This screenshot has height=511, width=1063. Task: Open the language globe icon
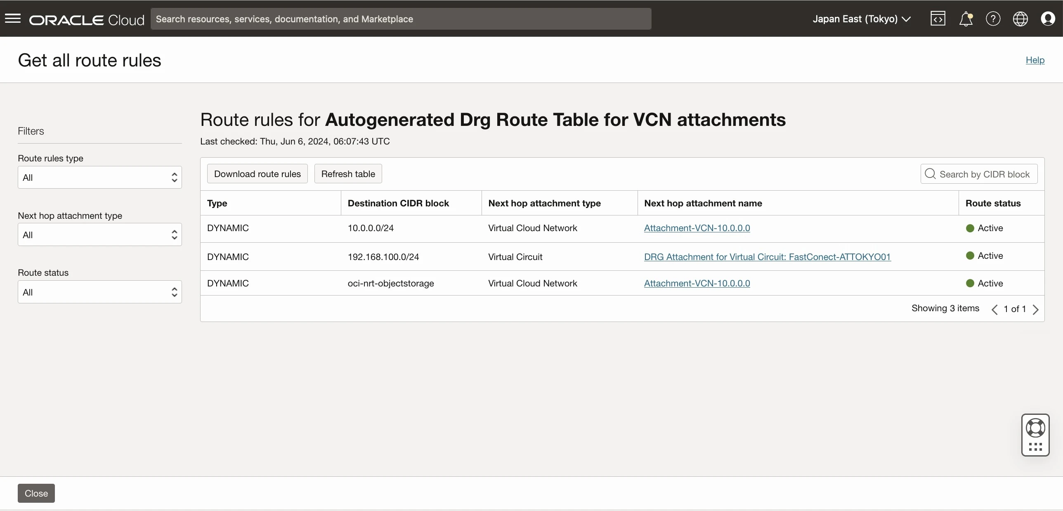tap(1020, 19)
